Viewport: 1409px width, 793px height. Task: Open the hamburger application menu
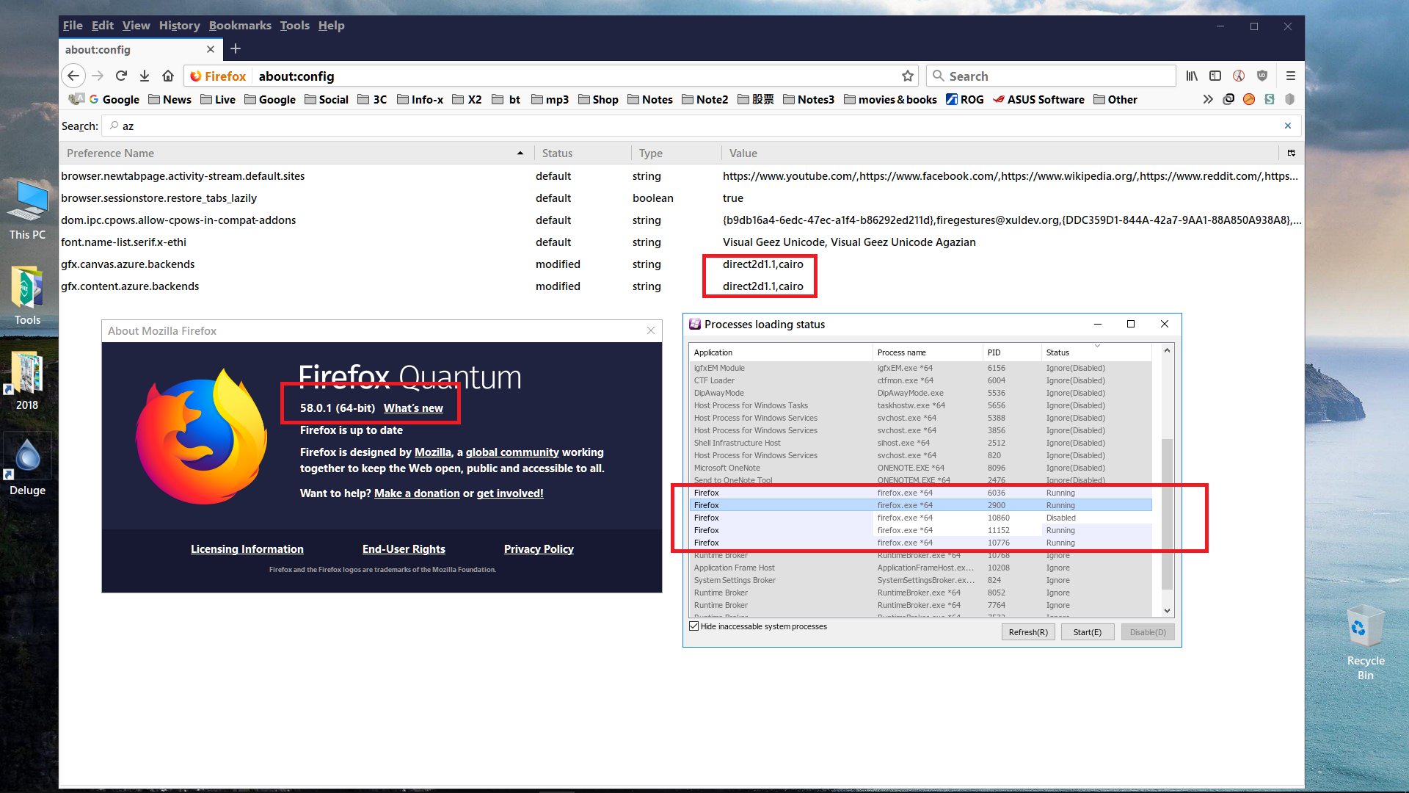pos(1291,76)
